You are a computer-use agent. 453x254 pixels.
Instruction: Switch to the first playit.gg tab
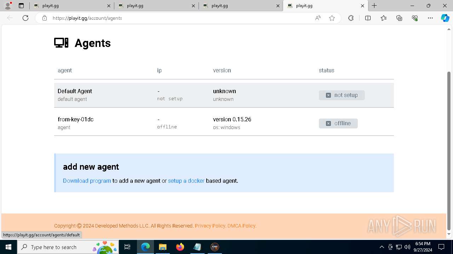coord(72,6)
